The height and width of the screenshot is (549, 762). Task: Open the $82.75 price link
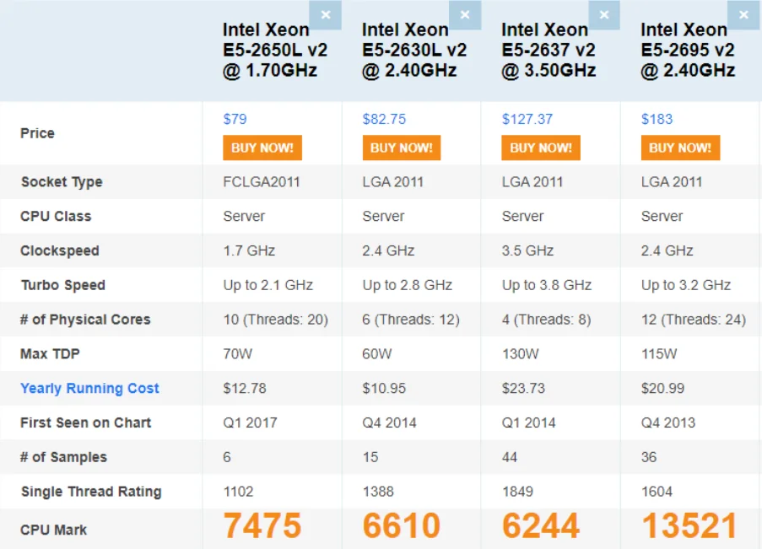coord(384,119)
